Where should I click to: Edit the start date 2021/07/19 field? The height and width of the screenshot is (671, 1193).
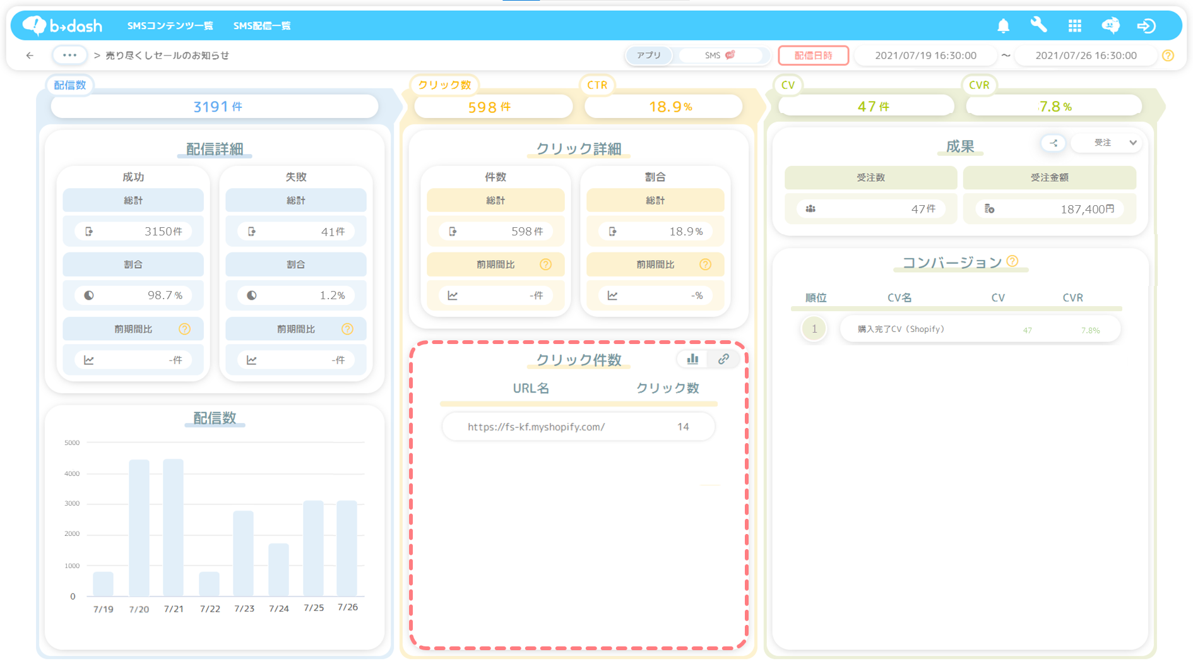click(925, 56)
